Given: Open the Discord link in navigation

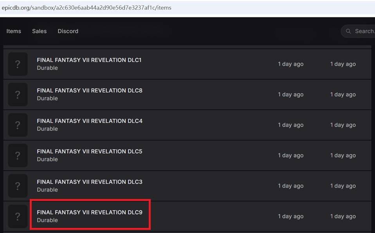Looking at the screenshot, I should (68, 31).
